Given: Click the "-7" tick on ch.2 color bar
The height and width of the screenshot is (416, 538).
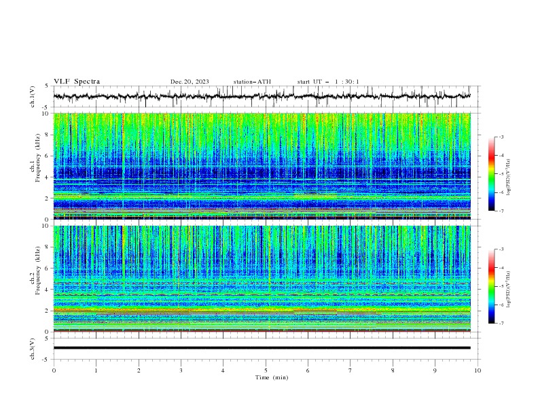Looking at the screenshot, I should pos(501,324).
